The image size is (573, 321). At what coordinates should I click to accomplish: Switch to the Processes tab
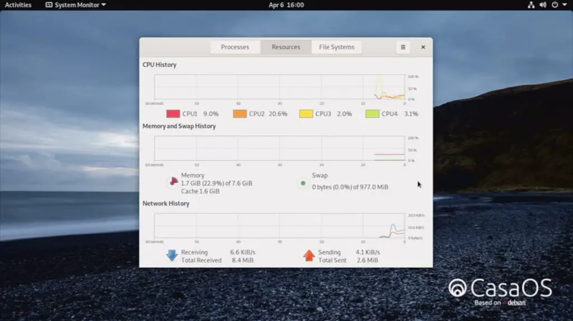coord(235,47)
